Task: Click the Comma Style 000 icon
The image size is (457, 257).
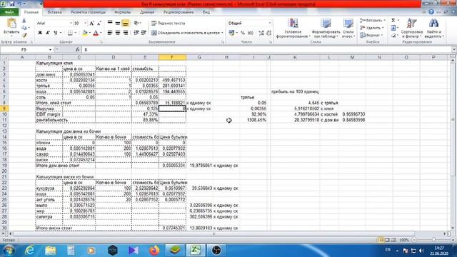Action: point(251,33)
